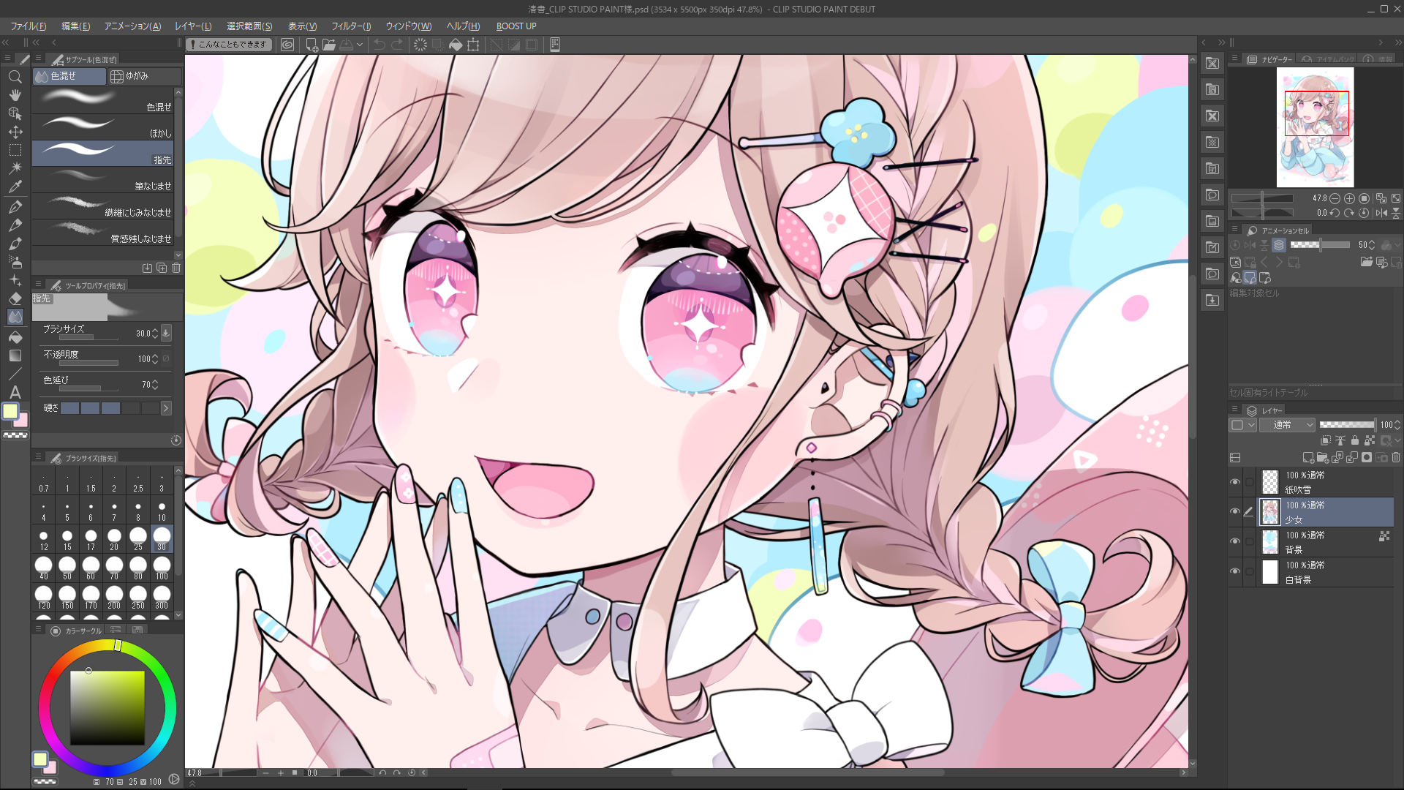Screen dimensions: 1404x790
Task: Select the Eyedropper tool
Action: 15,187
